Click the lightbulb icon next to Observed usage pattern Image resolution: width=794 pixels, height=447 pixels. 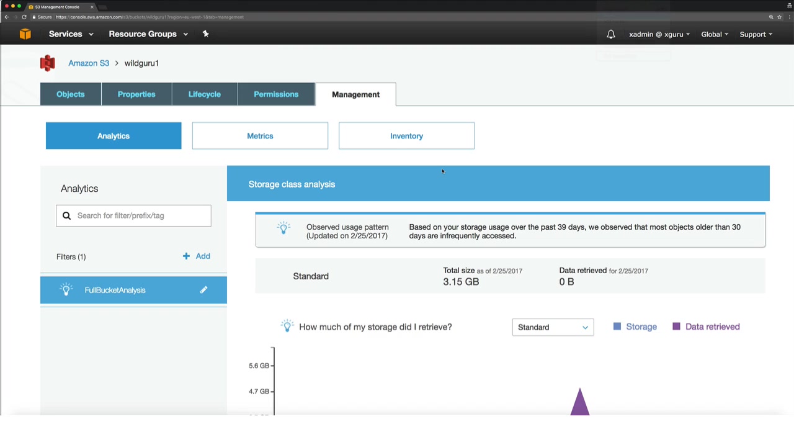[283, 228]
